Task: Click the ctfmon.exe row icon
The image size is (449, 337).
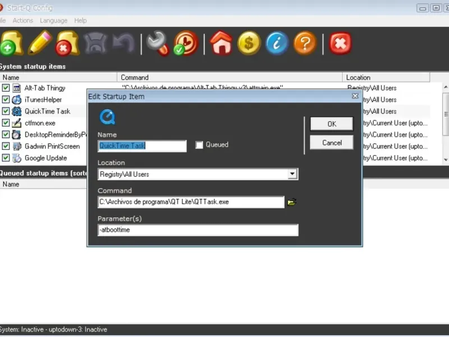Action: [x=17, y=123]
